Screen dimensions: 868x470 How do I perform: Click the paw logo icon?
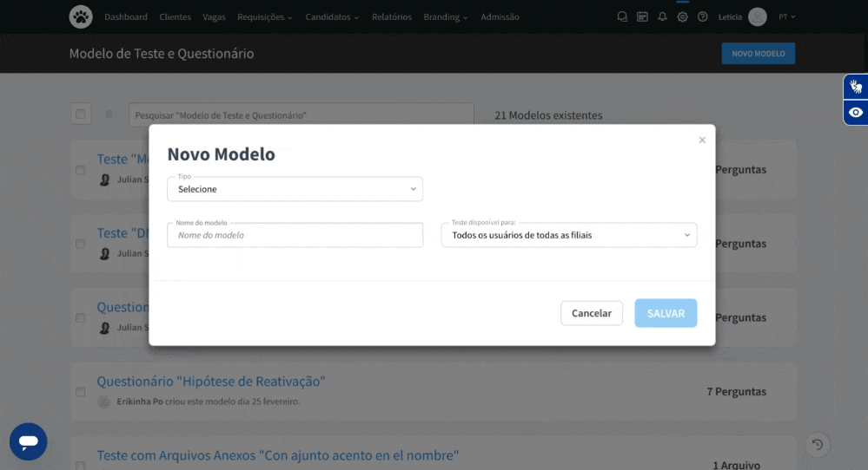click(x=81, y=17)
